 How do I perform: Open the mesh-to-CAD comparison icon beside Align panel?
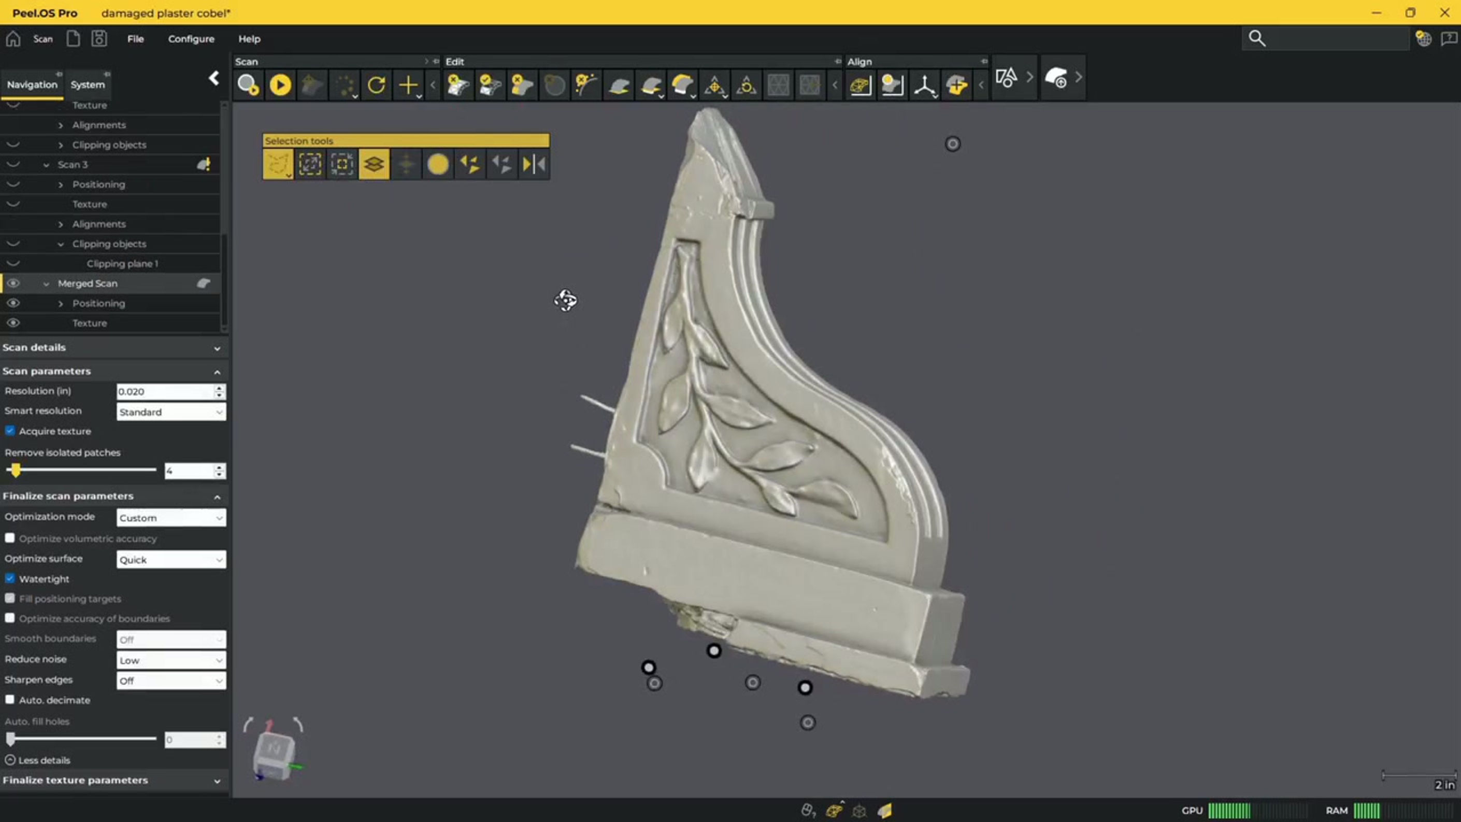(x=1007, y=78)
